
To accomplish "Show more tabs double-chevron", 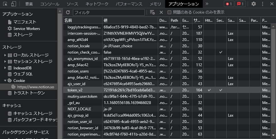I will tap(207, 4).
